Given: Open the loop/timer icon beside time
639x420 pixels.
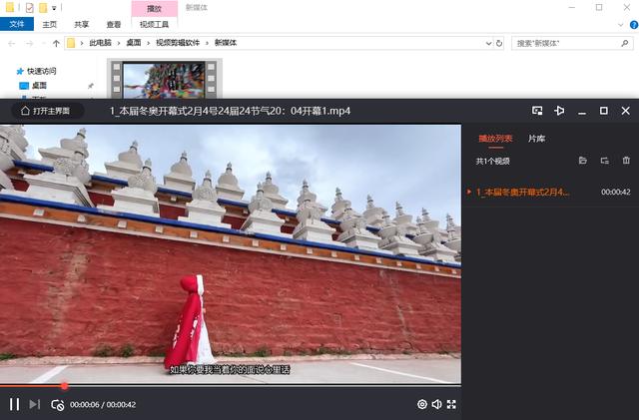Looking at the screenshot, I should pos(58,404).
